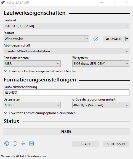Click the blue question mark help for Zielsystem
This screenshot has width=133, height=159.
point(131,63)
